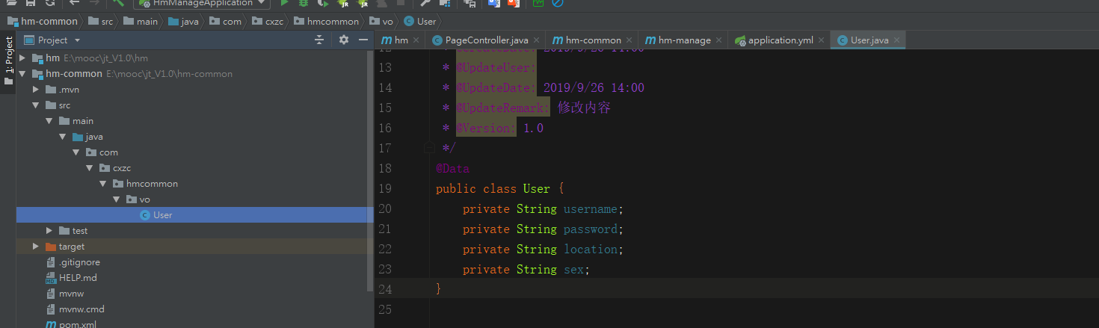Collapse the vo package arrow
Viewport: 1099px width, 328px height.
coord(116,199)
